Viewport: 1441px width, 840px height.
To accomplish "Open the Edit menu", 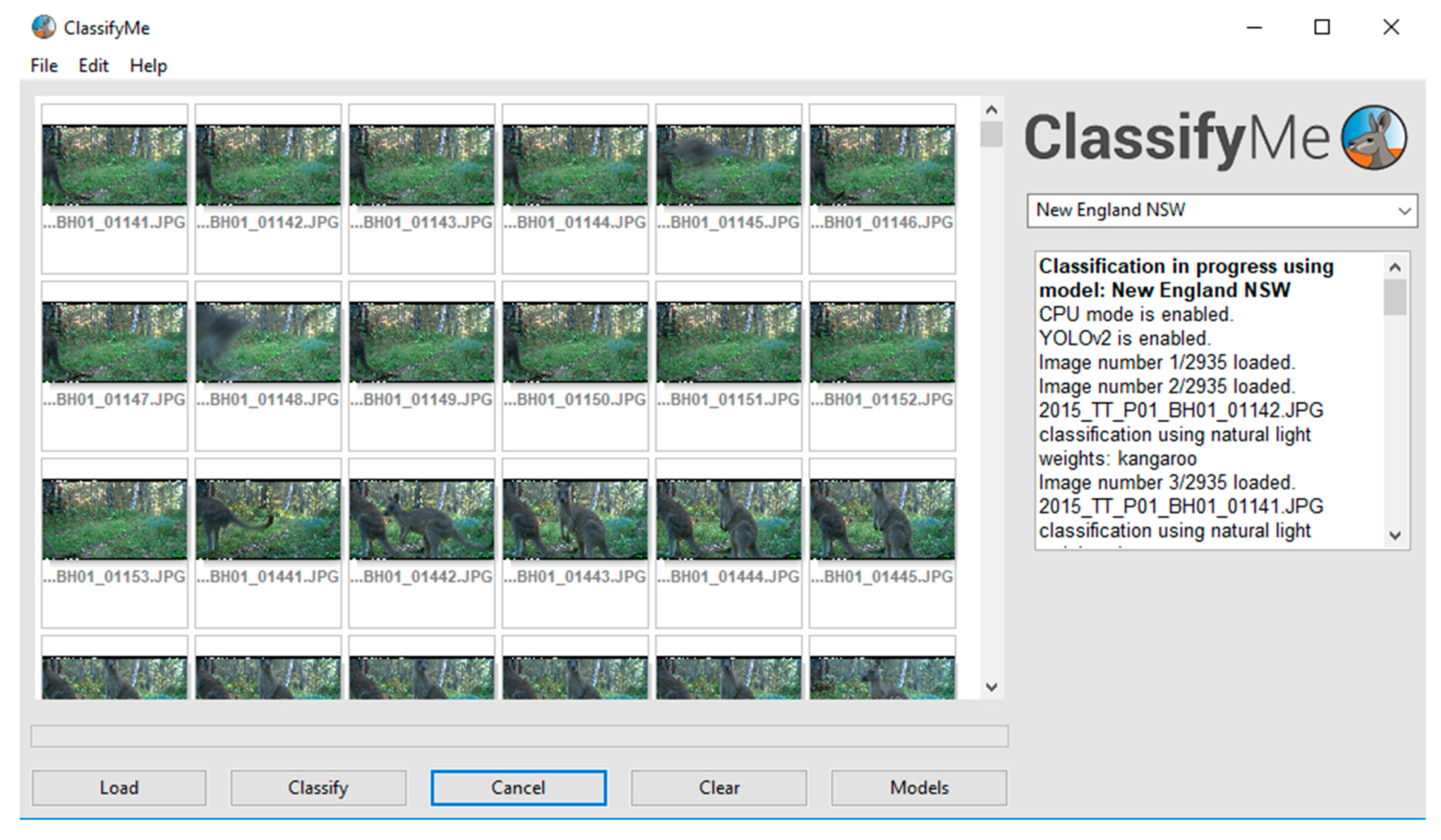I will tap(93, 66).
